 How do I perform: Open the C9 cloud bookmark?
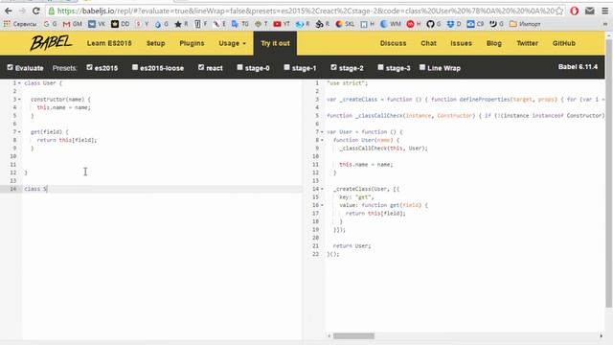[475, 24]
